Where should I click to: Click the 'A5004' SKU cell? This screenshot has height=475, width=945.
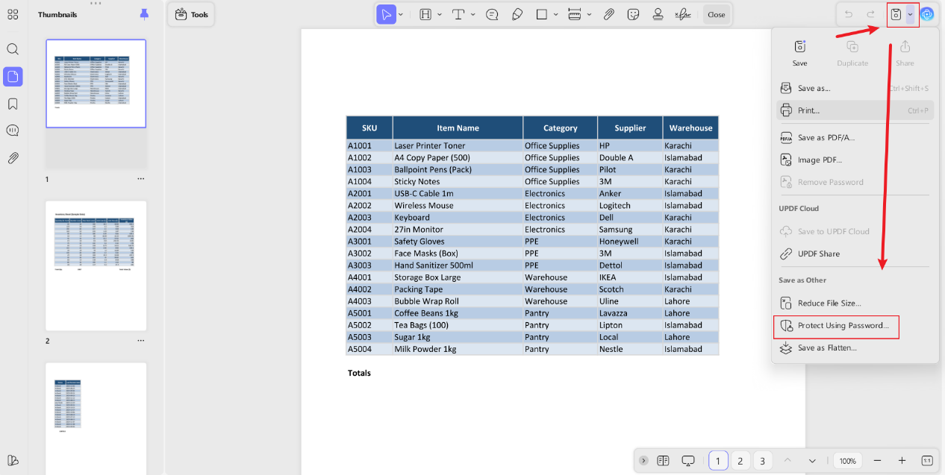(x=369, y=349)
